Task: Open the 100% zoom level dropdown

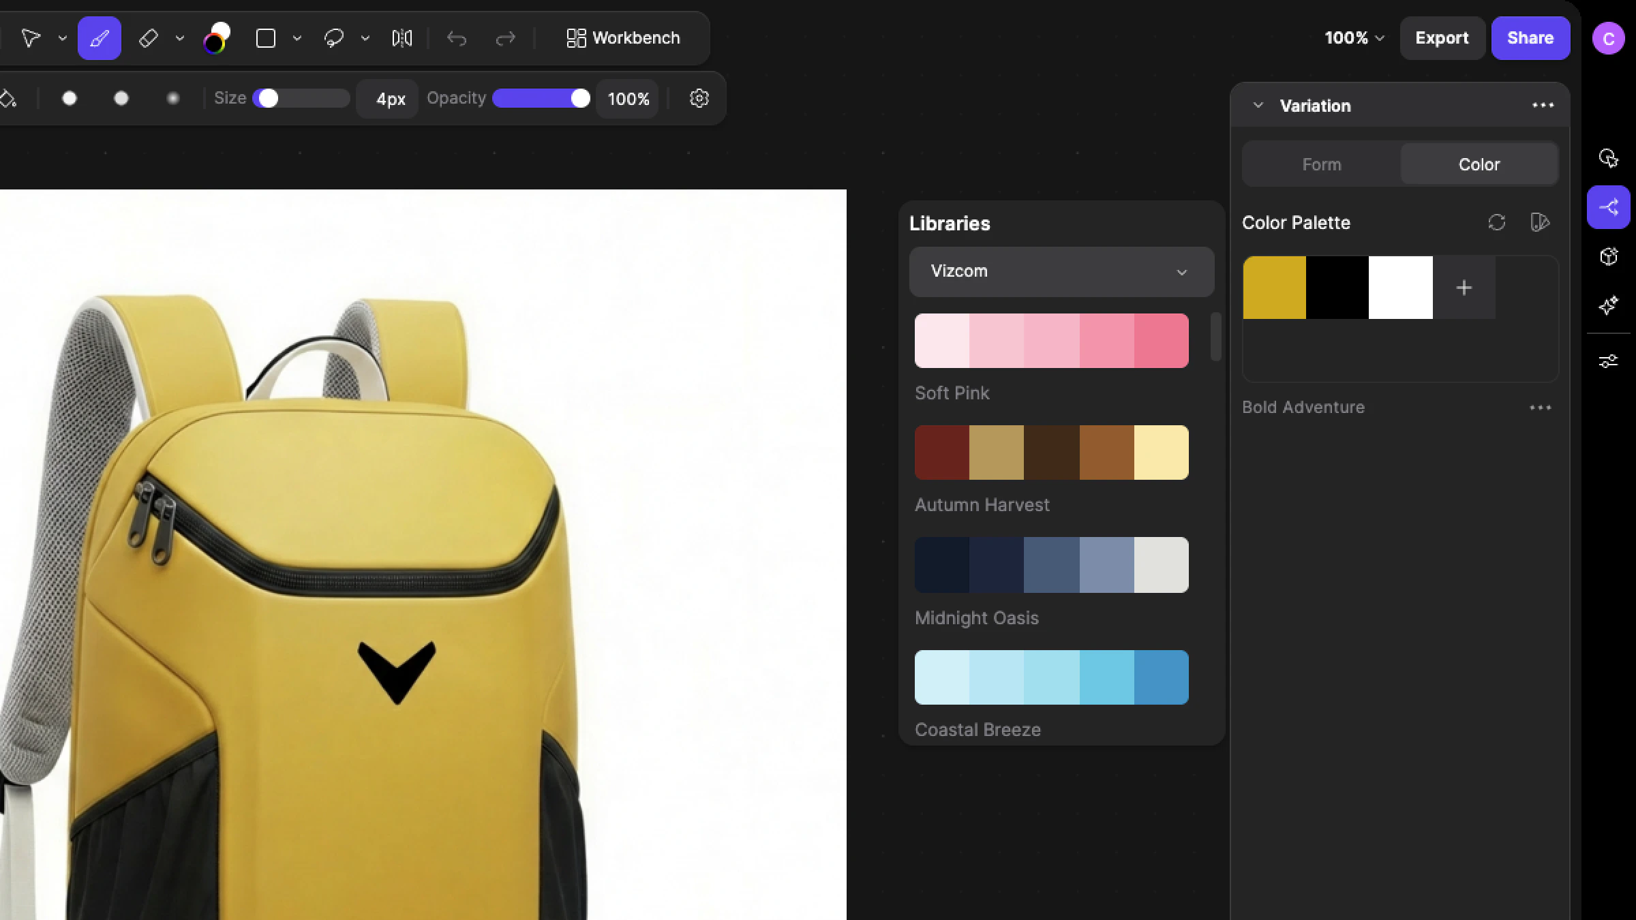Action: (x=1354, y=38)
